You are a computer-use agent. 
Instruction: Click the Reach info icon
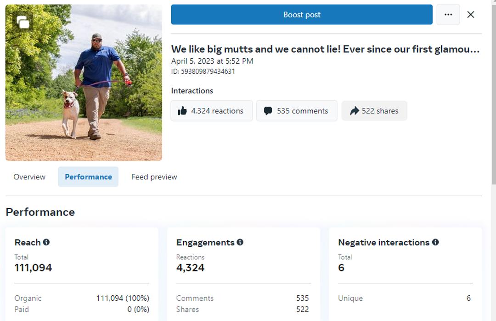tap(46, 243)
